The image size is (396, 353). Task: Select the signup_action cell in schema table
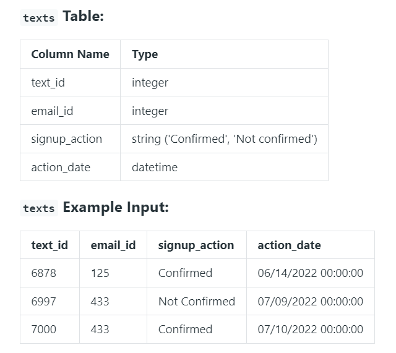[x=70, y=139]
